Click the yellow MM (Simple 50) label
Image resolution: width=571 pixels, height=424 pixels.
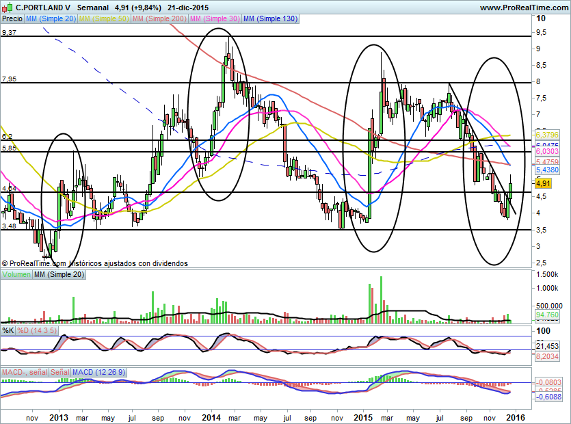[104, 19]
